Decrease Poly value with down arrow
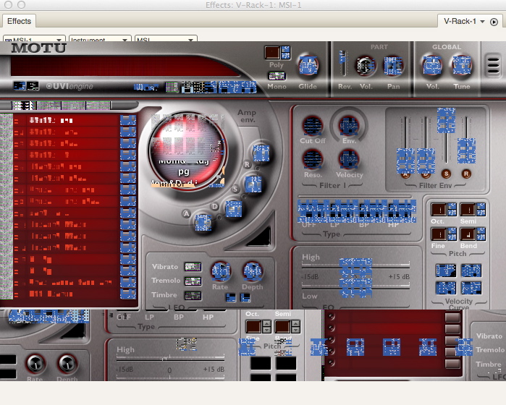 (285, 56)
